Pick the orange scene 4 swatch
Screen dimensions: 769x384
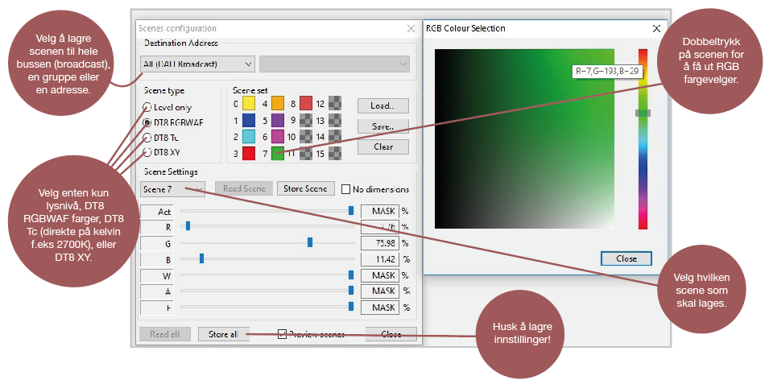[x=278, y=104]
